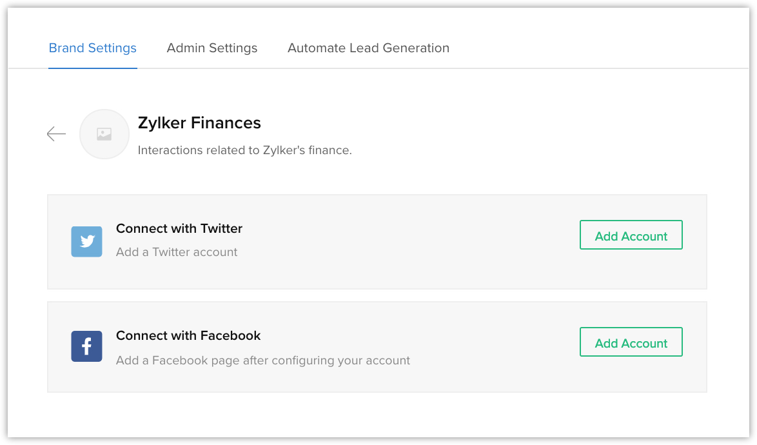Click the word Twitter in Connect heading
Image resolution: width=757 pixels, height=445 pixels.
click(x=221, y=228)
